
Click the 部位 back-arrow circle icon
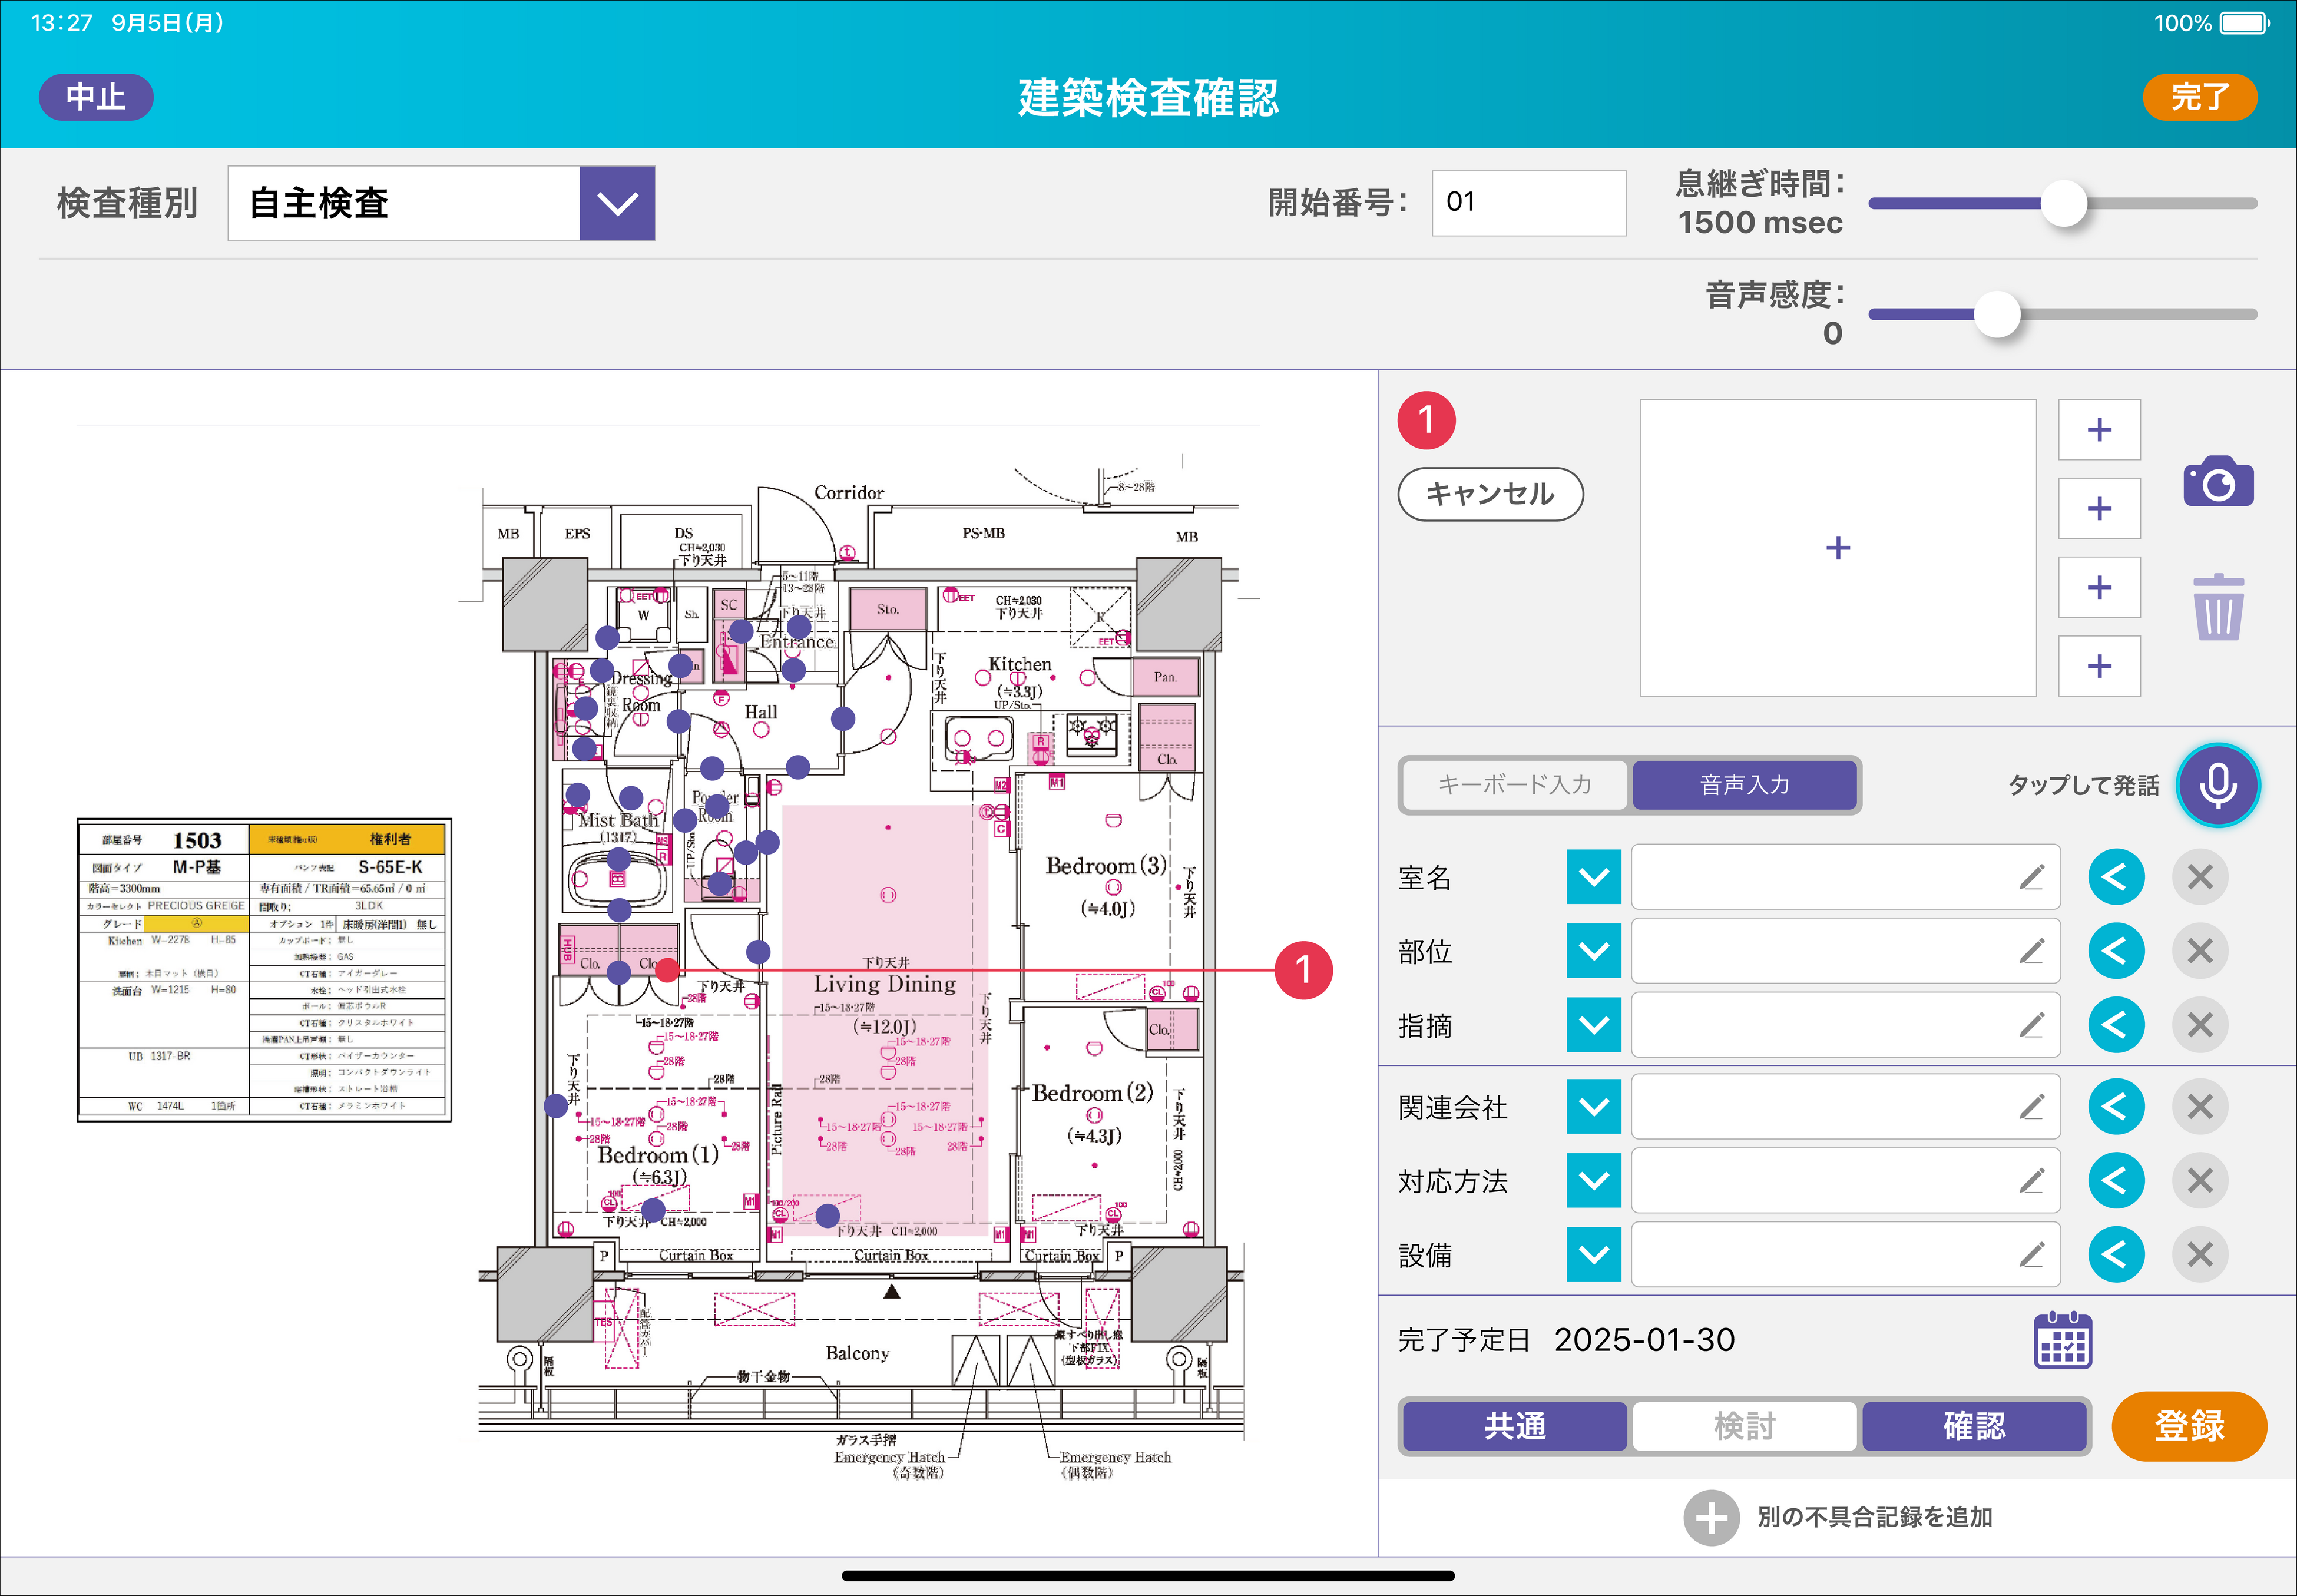pos(2115,951)
